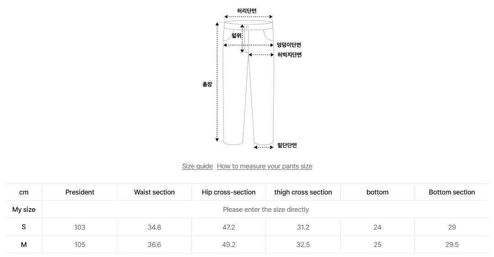The width and height of the screenshot is (494, 257).
Task: Click the Please enter the size directly field
Action: click(x=266, y=210)
